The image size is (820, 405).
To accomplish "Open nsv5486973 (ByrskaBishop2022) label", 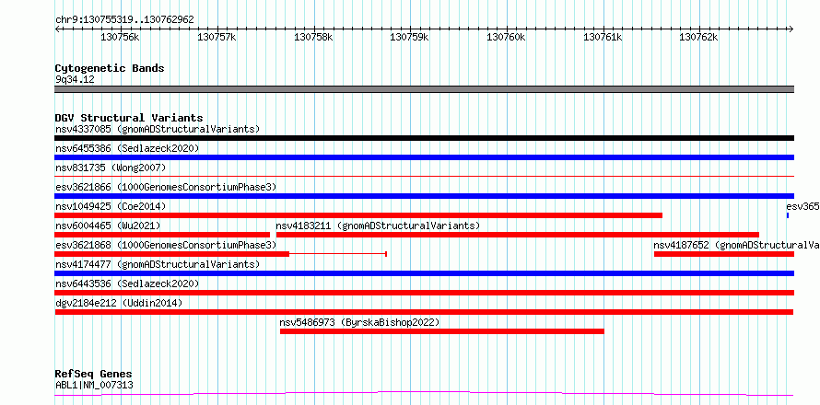I will (360, 322).
